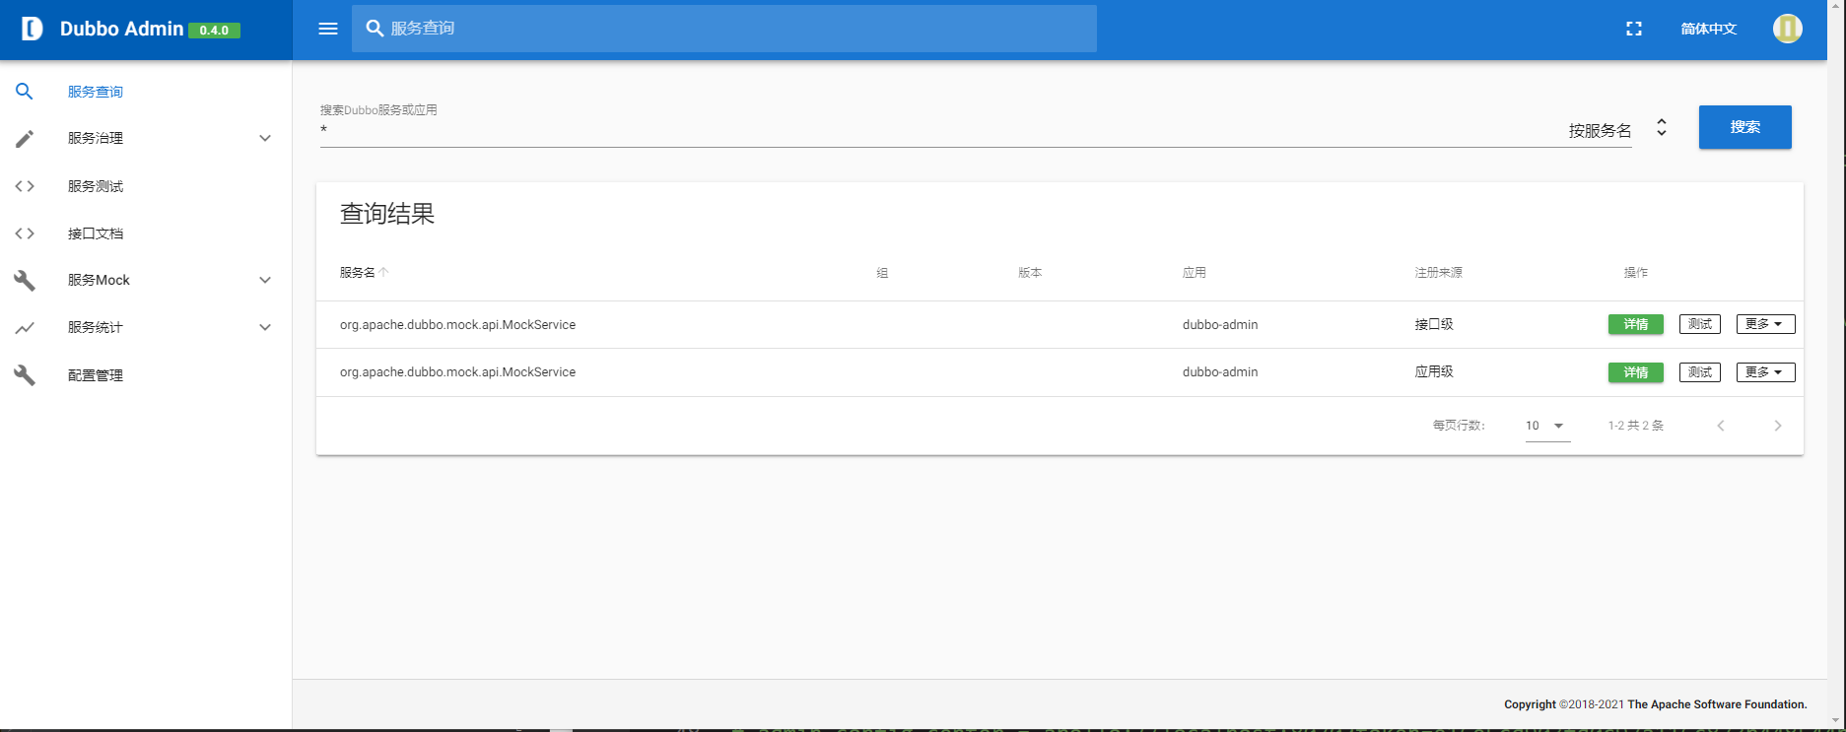This screenshot has height=732, width=1846.
Task: Click the code brackets icon beside 接口文档
Action: (25, 233)
